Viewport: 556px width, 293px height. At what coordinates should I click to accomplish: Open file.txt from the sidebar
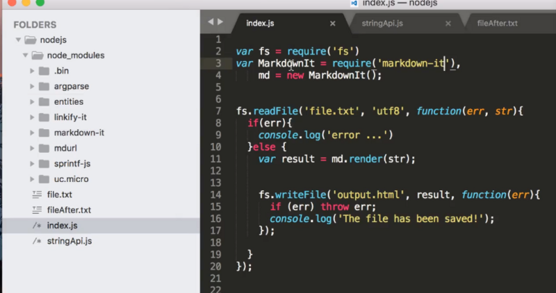(x=59, y=194)
